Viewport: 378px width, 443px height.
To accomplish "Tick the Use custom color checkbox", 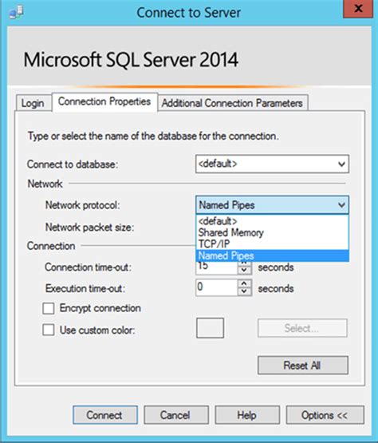I will tap(49, 330).
